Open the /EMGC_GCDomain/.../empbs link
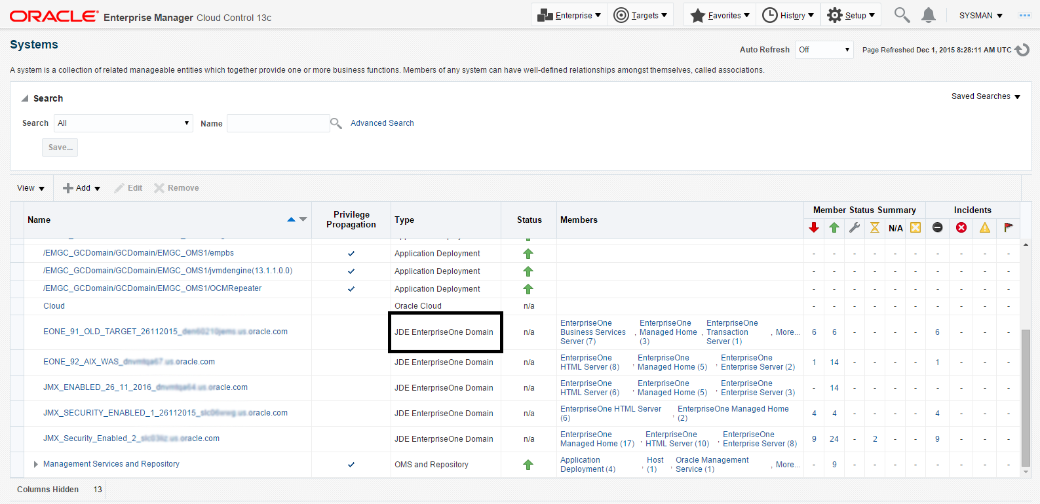This screenshot has width=1040, height=504. pos(138,253)
